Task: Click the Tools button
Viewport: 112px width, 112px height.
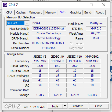Action: coord(55,106)
